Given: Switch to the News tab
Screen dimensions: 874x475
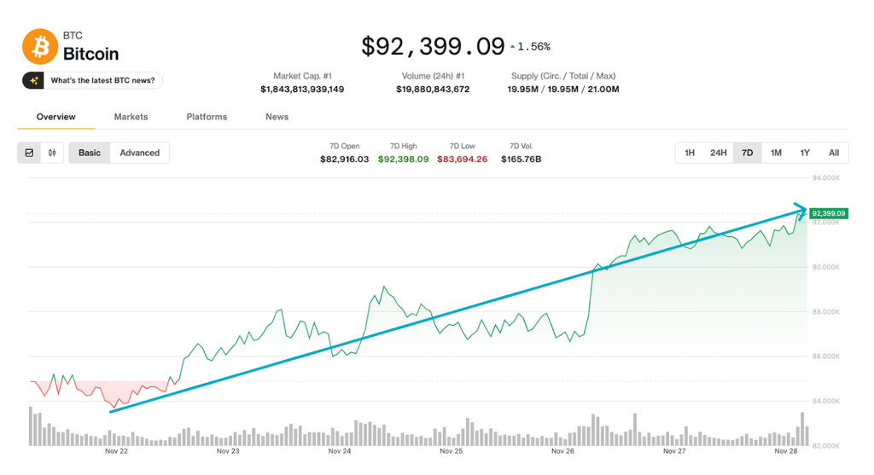Looking at the screenshot, I should coord(277,117).
